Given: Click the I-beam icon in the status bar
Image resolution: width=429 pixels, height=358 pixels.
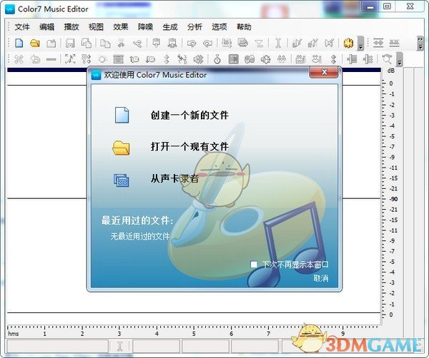Looking at the screenshot, I should (119, 346).
